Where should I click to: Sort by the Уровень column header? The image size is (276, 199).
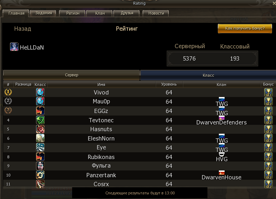pos(169,85)
